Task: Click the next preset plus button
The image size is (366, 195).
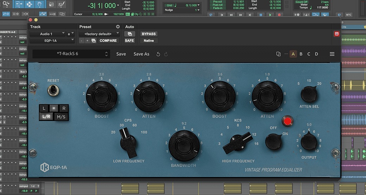Action: (x=87, y=40)
